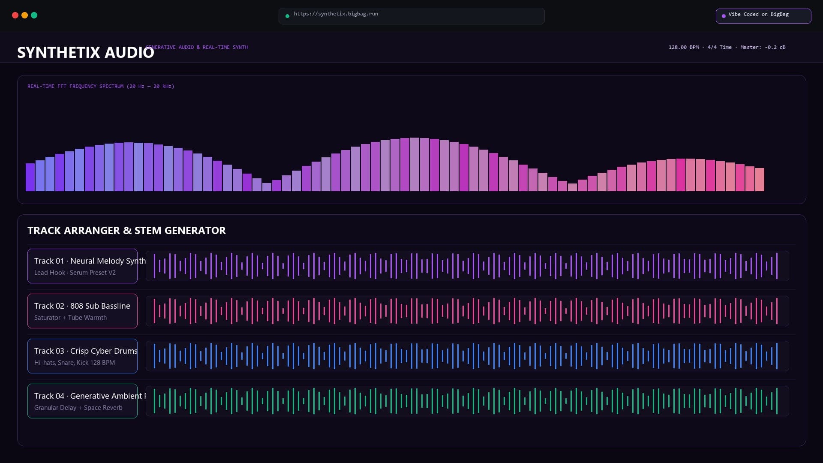This screenshot has width=823, height=463.
Task: Click the Lead Hook · Serum Preset V2 subtitle
Action: (75, 273)
